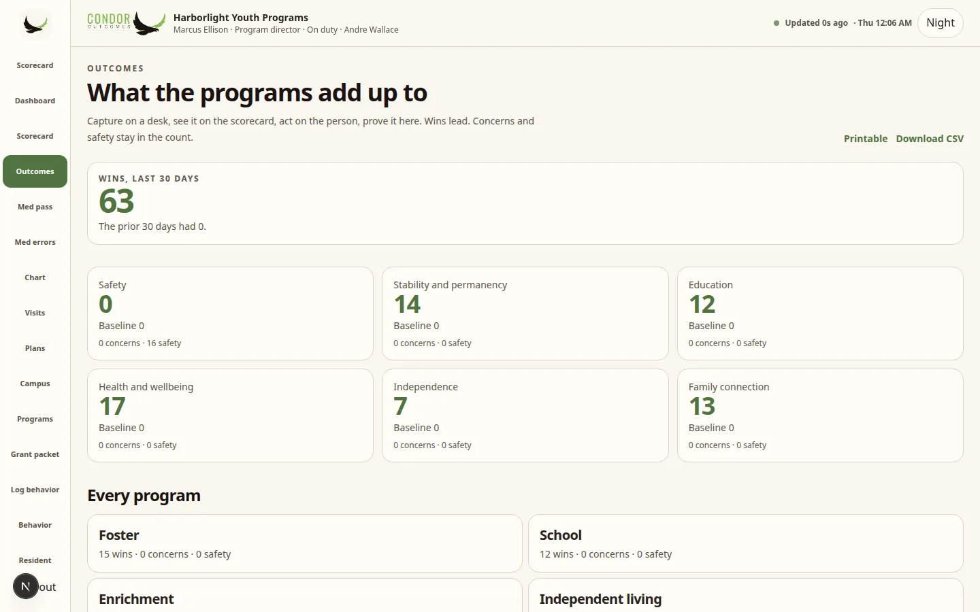
Task: Open the Family connection card
Action: pyautogui.click(x=820, y=415)
